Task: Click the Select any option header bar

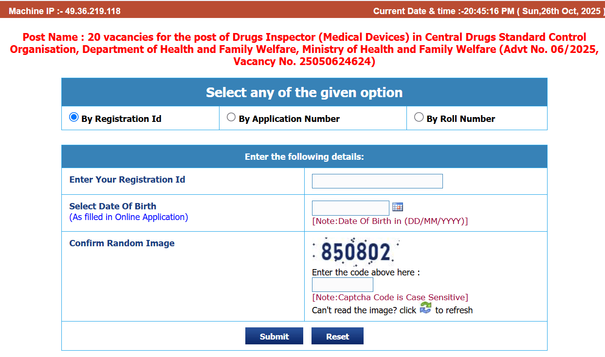Action: pos(304,92)
